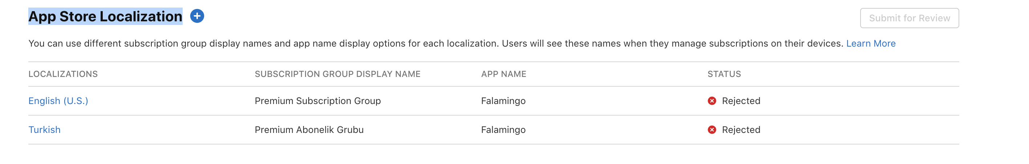
Task: Select Premium Subscription Group cell
Action: [318, 101]
